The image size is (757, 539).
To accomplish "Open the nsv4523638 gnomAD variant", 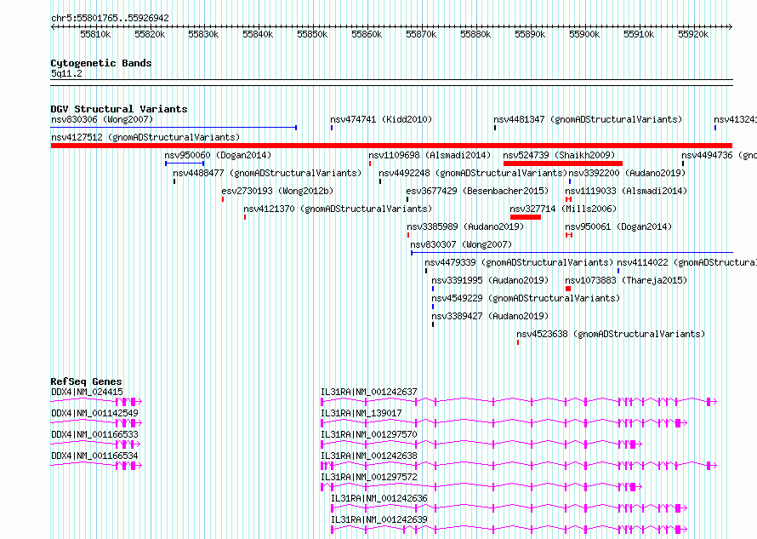I will (611, 334).
